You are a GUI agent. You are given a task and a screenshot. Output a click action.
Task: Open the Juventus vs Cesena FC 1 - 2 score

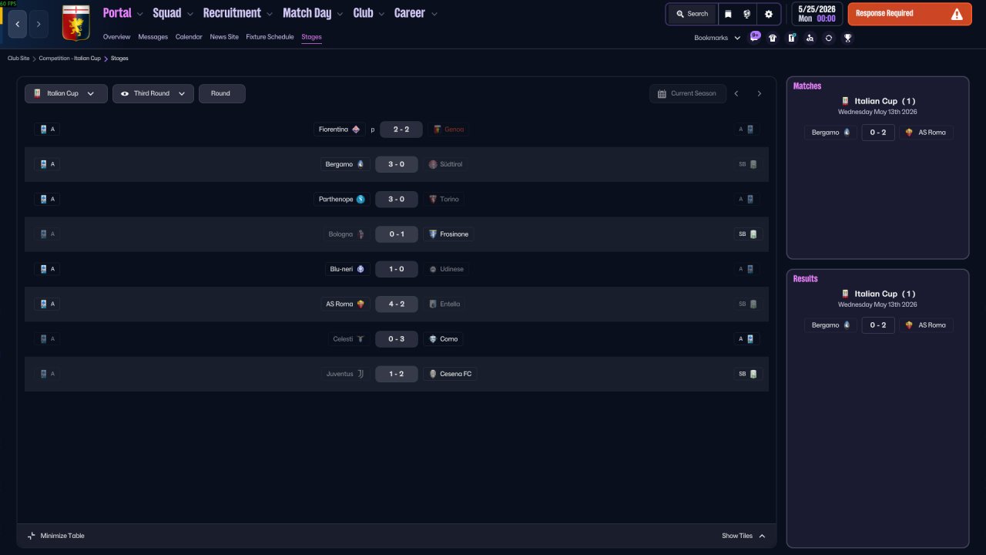[396, 374]
